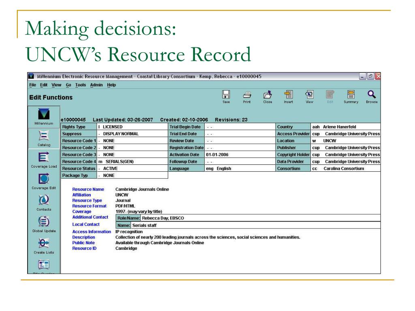The image size is (415, 311).
Task: Click the Browse magnifier icon
Action: click(372, 96)
